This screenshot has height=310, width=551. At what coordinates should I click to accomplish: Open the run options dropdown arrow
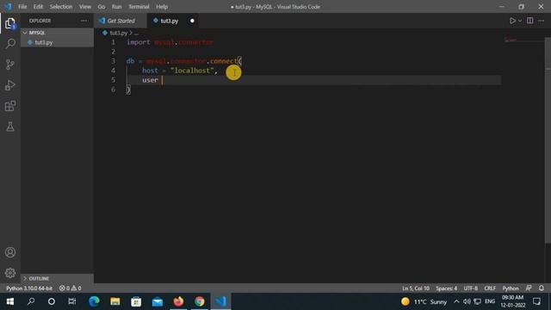[520, 21]
